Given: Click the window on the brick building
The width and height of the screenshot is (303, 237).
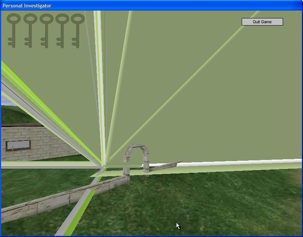Looking at the screenshot, I should click(18, 145).
